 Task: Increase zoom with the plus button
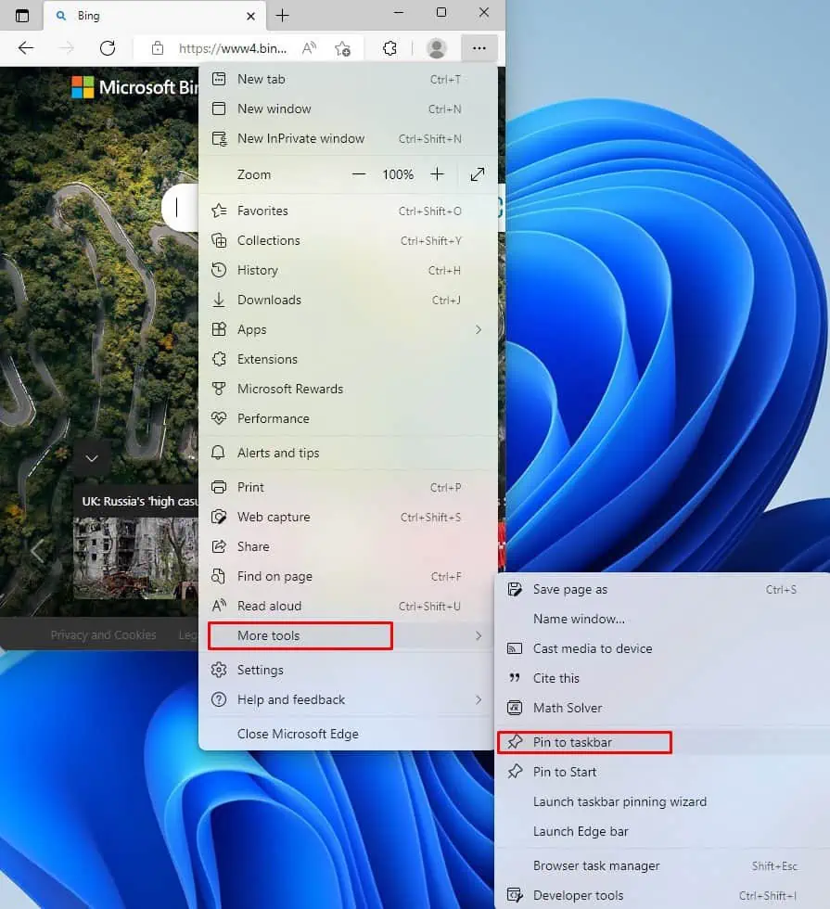pos(437,174)
